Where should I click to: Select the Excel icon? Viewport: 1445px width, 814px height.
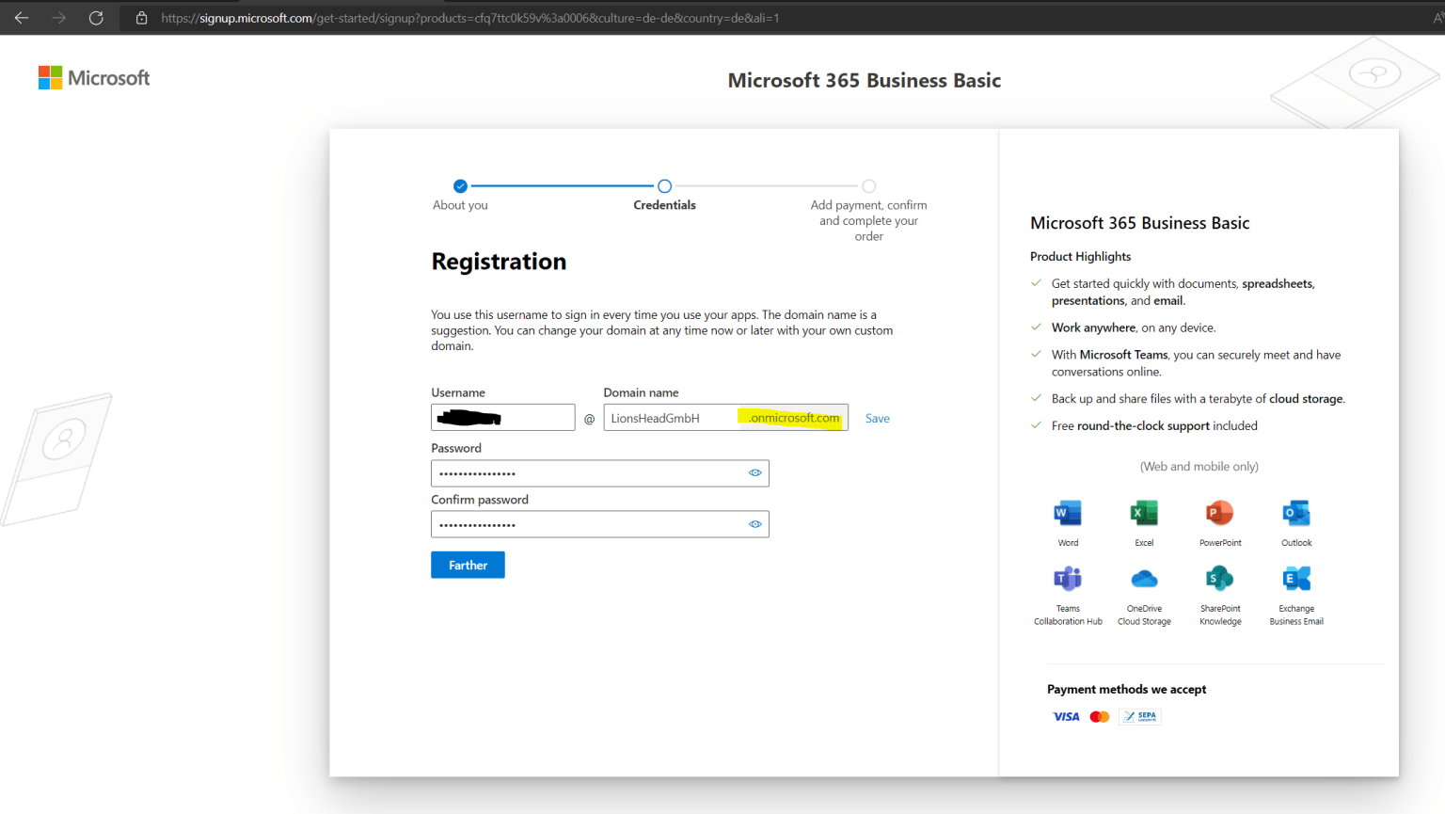[1144, 513]
